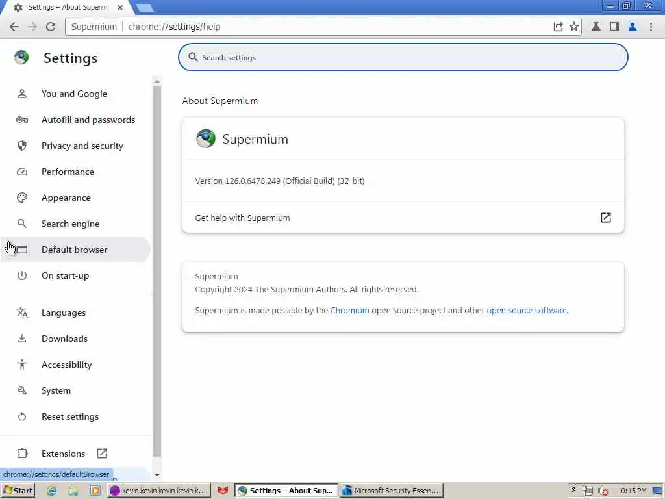Click the sidebar scroll down arrow
Screen dimensions: 665x499
pos(157,475)
